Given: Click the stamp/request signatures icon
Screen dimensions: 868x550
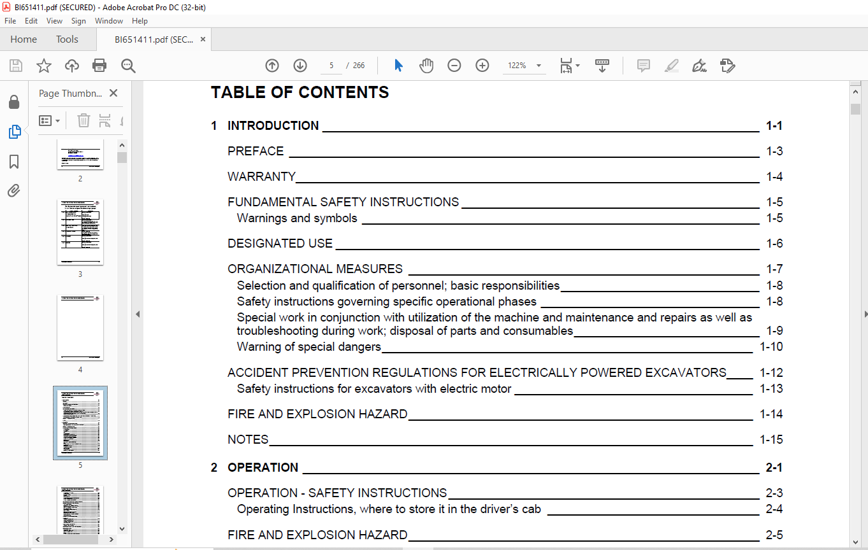Looking at the screenshot, I should point(728,66).
